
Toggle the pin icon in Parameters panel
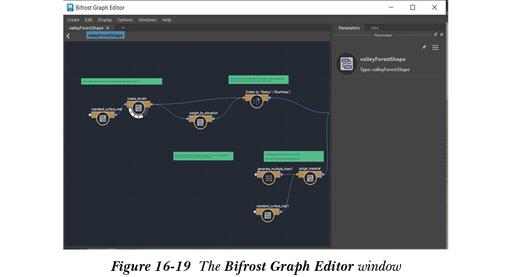423,47
